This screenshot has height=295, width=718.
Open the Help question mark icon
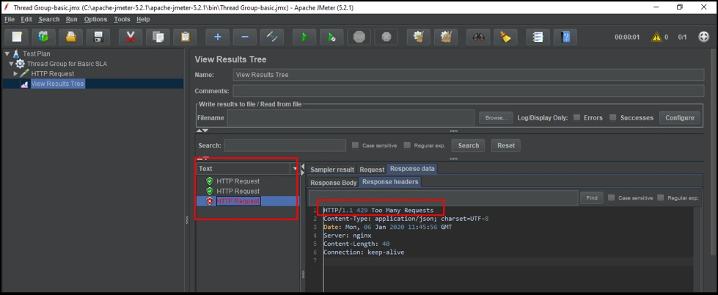pos(565,37)
